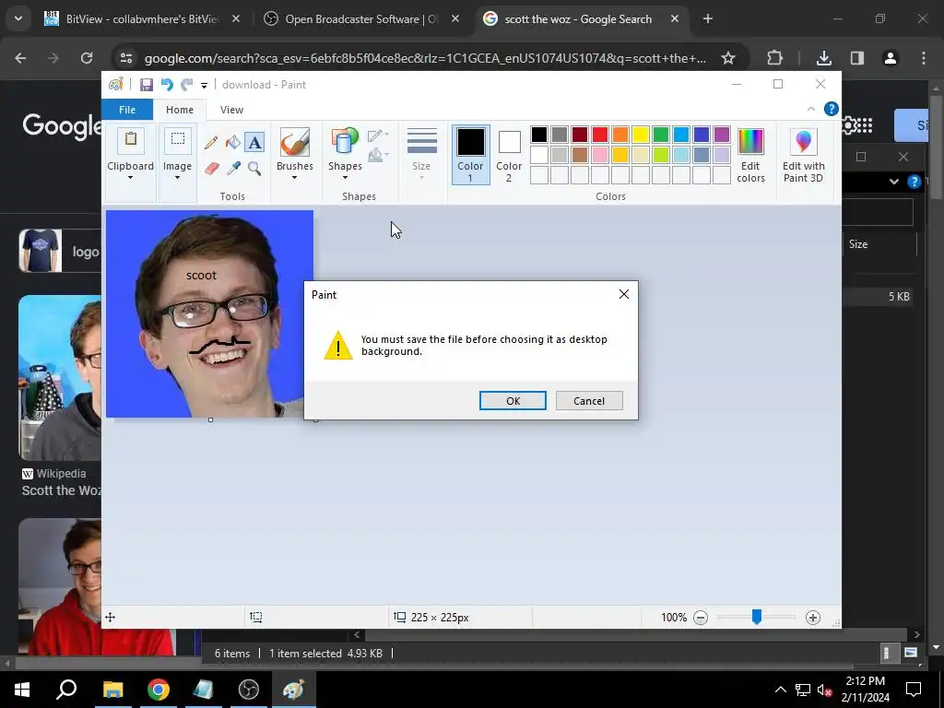Open the File menu in Paint
This screenshot has width=944, height=708.
point(127,110)
